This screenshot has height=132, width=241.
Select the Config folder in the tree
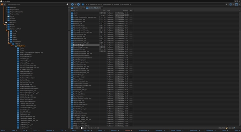pos(15,31)
